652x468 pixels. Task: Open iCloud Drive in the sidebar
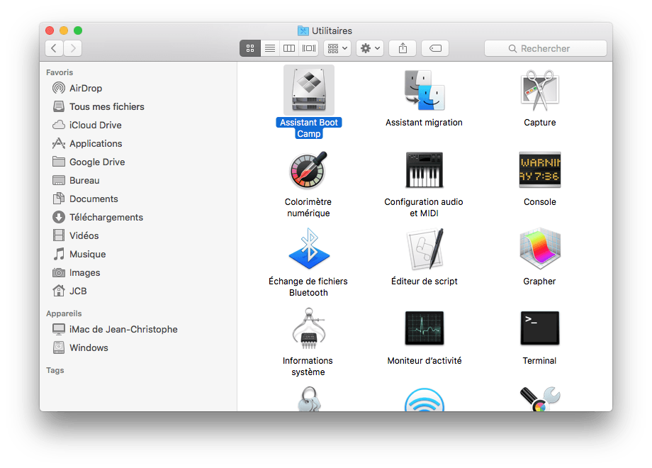point(87,125)
